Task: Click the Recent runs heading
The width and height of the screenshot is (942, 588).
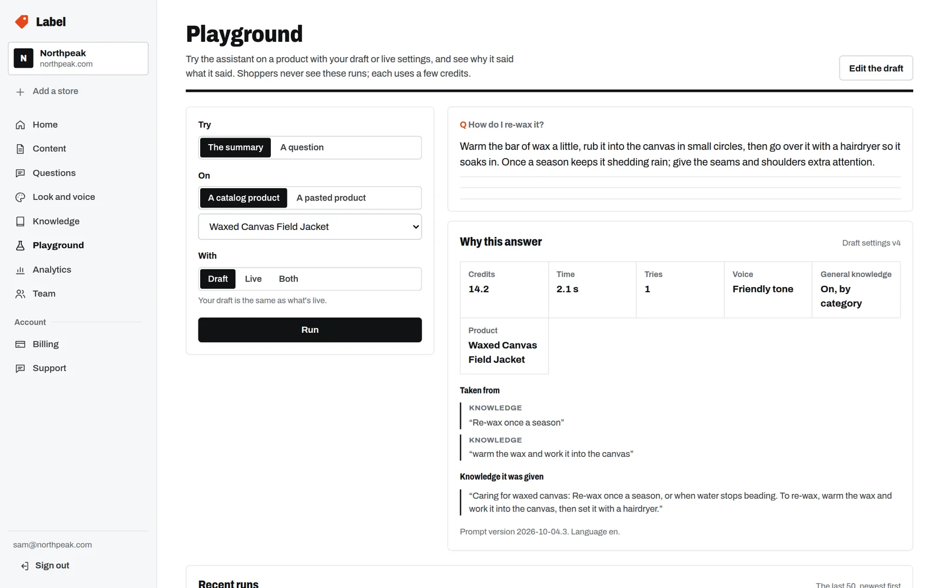Action: [228, 584]
